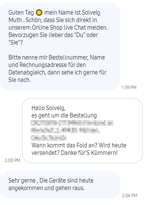Click the text 'Hallo Solveig,'

49,108
